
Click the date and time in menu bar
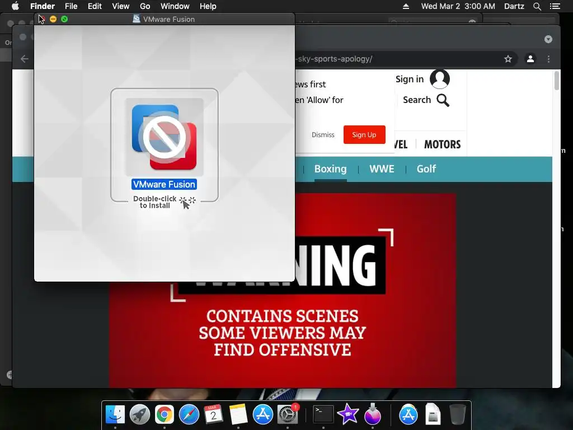point(458,6)
